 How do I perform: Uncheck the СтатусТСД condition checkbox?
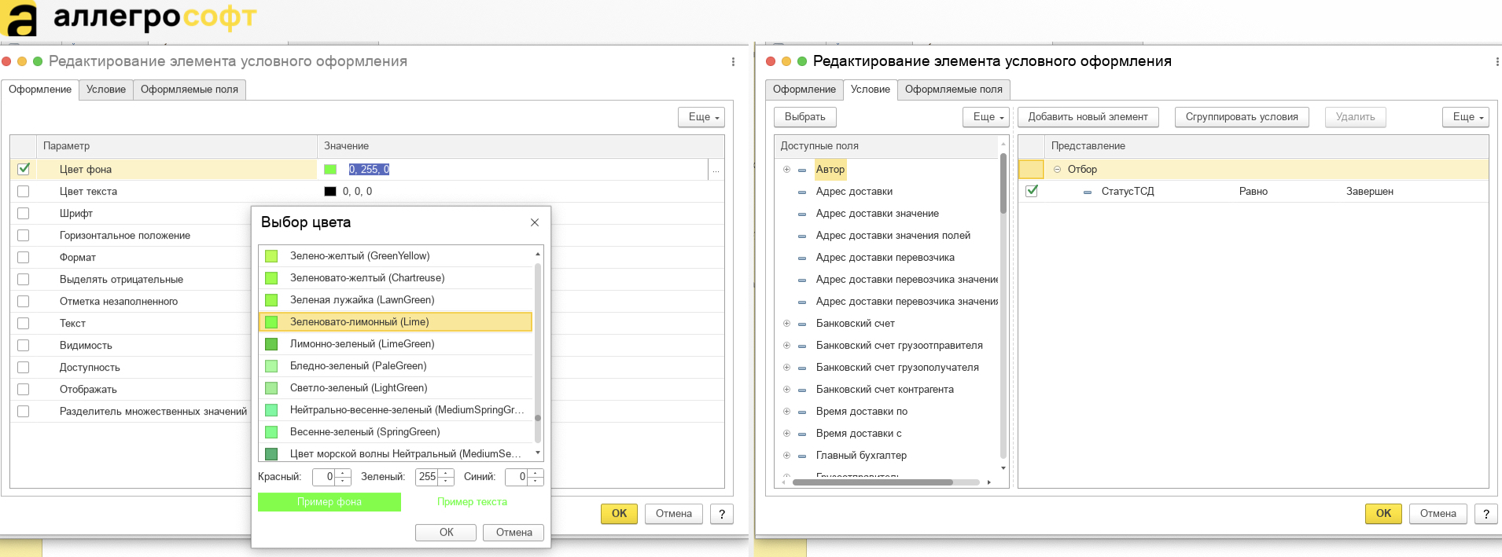[1032, 191]
